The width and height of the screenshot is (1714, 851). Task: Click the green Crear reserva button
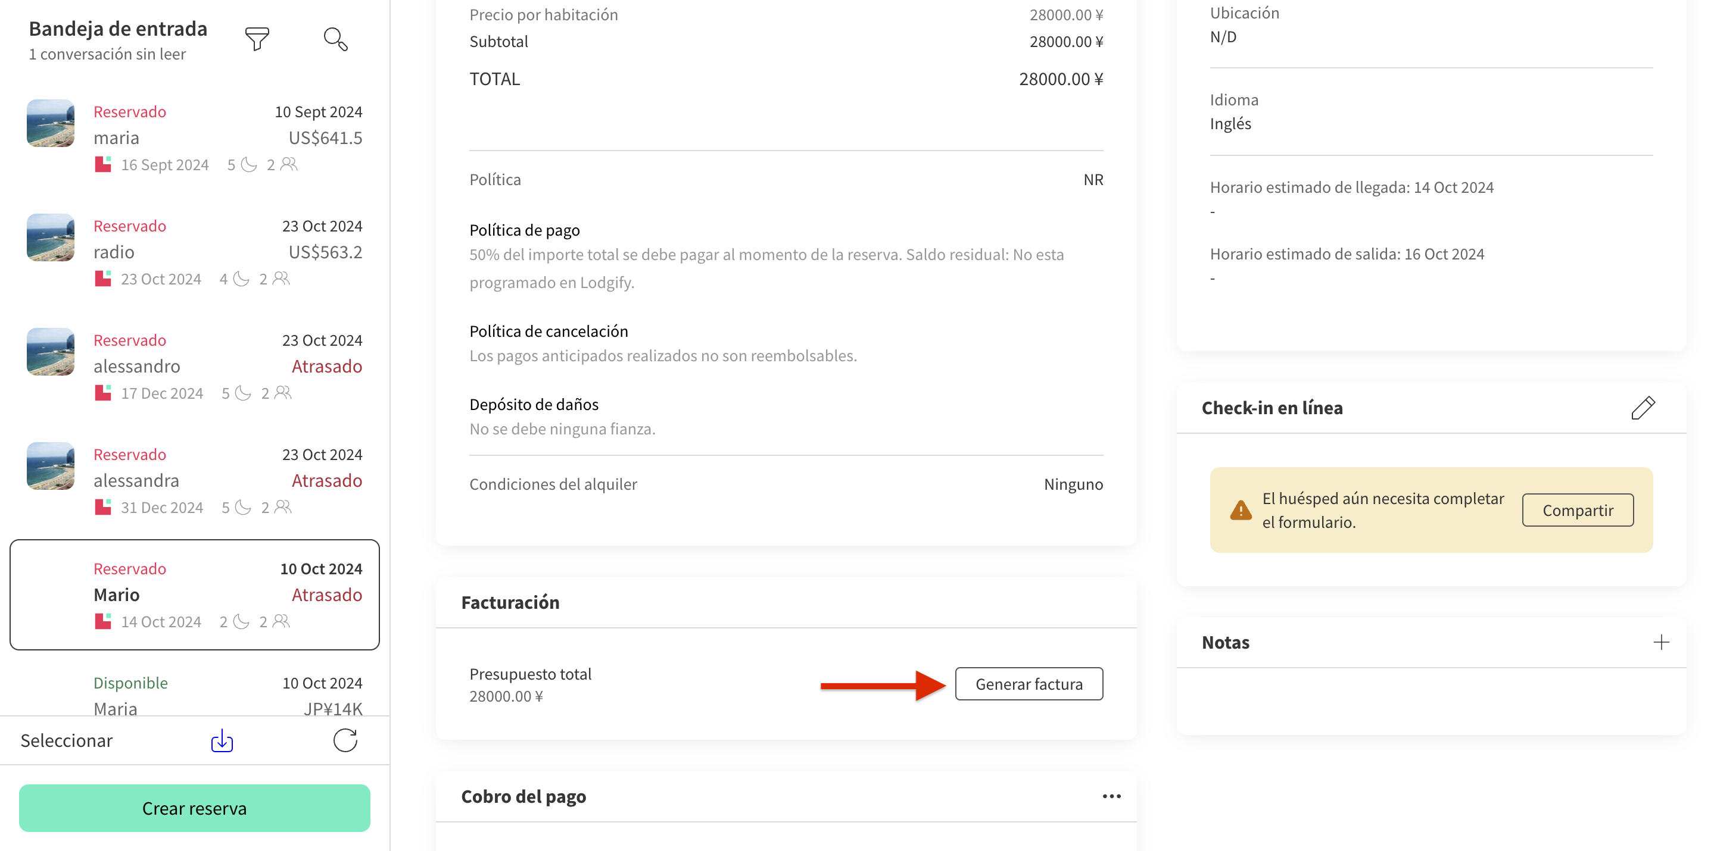point(194,808)
